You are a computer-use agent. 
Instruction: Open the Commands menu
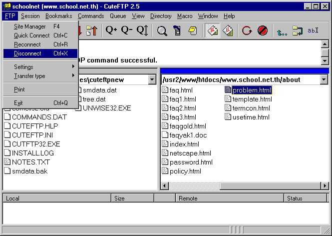[91, 16]
